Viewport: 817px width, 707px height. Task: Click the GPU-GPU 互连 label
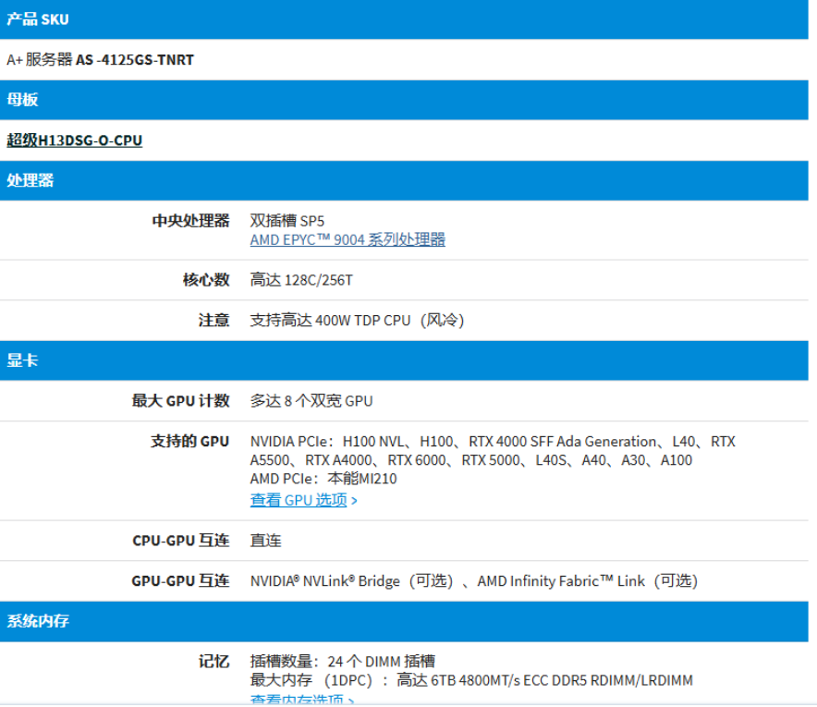[x=180, y=580]
